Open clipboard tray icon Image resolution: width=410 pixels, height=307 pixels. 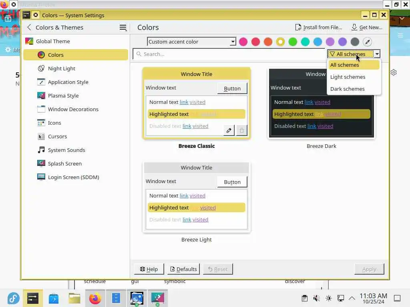(304, 298)
